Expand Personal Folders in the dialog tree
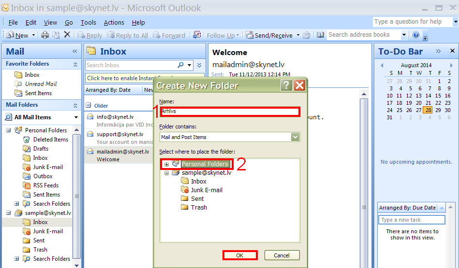 pos(166,164)
